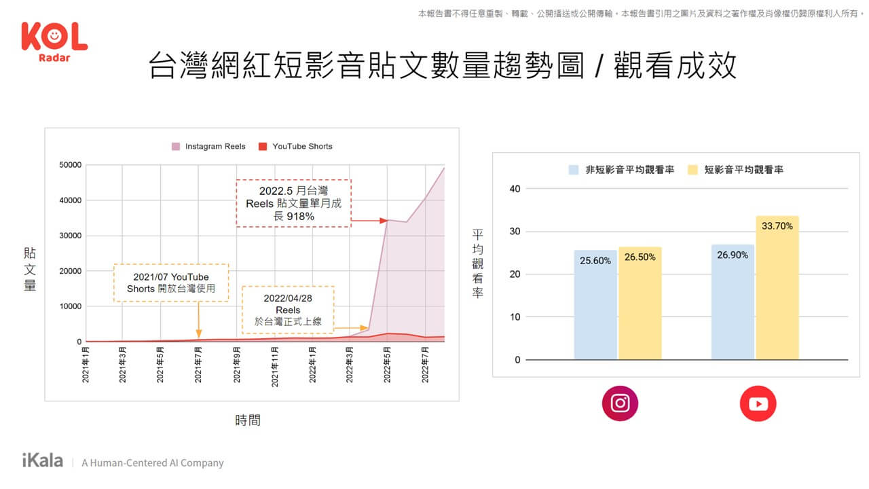Click the 2022年1月 x-axis label

(x=313, y=365)
